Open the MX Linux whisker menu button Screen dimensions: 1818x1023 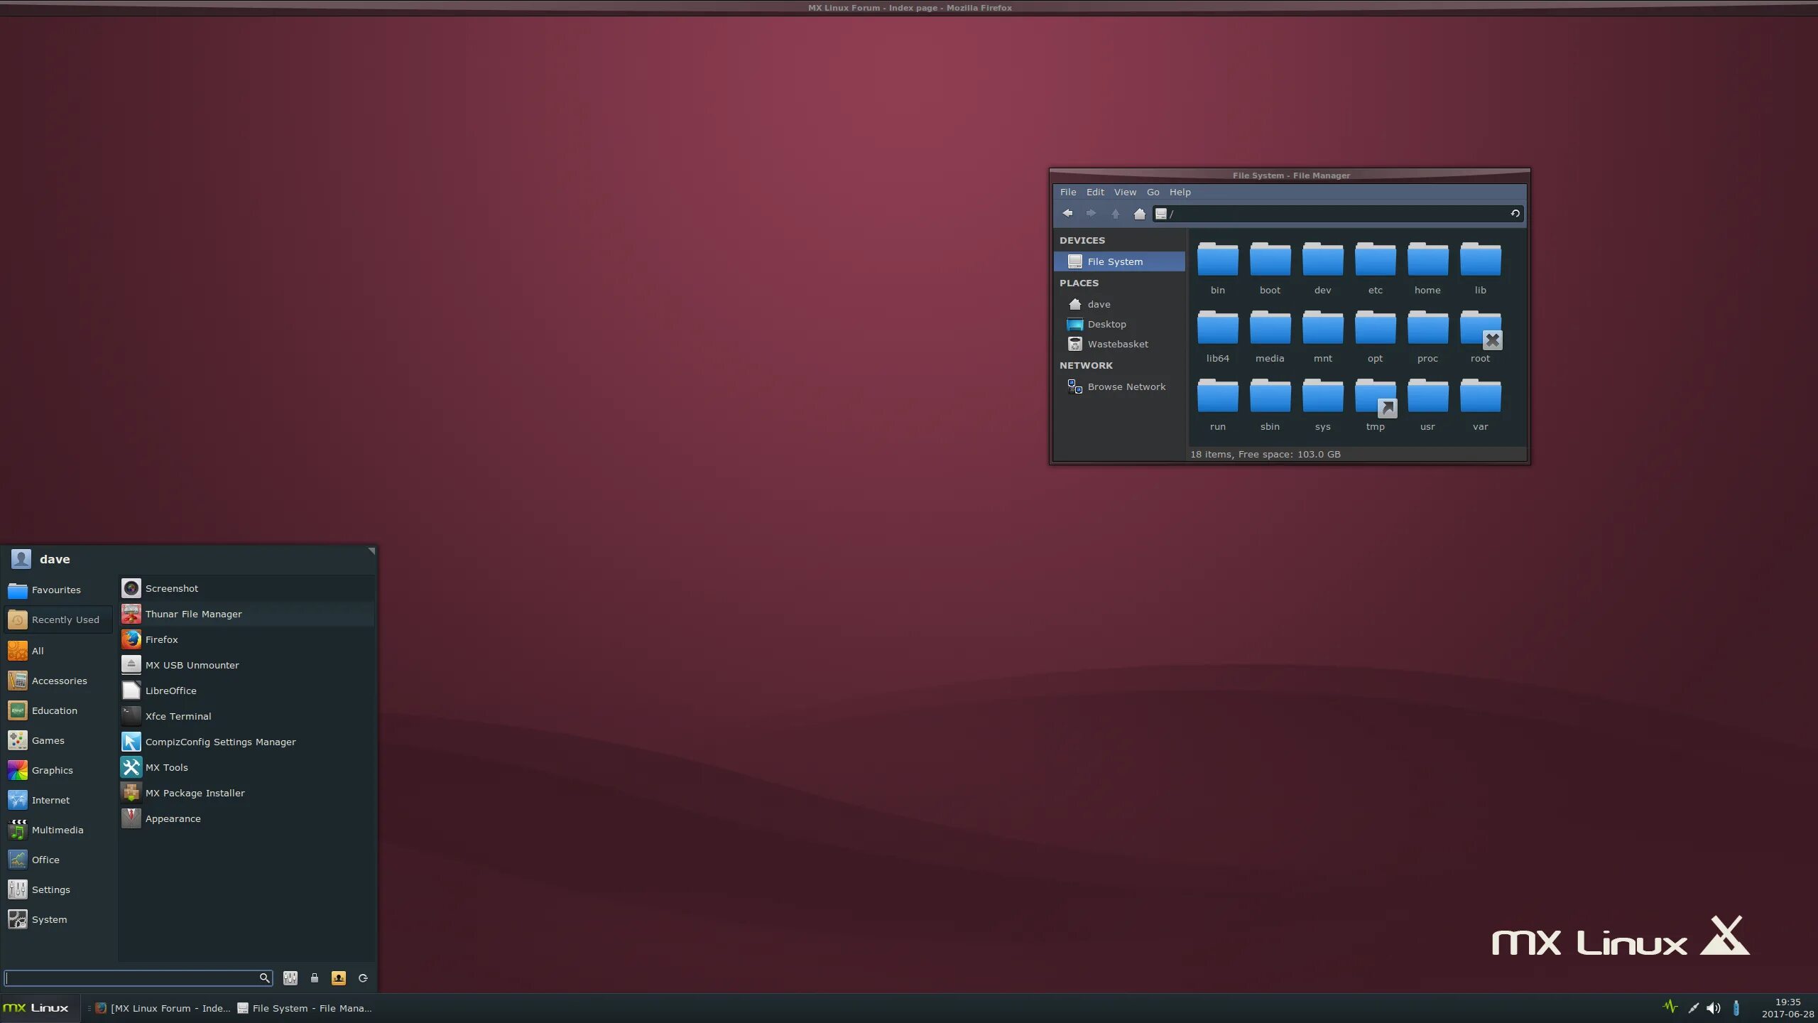36,1008
